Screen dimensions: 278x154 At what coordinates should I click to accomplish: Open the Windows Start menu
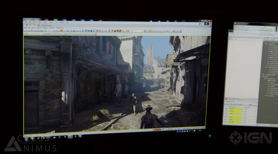tap(26, 138)
